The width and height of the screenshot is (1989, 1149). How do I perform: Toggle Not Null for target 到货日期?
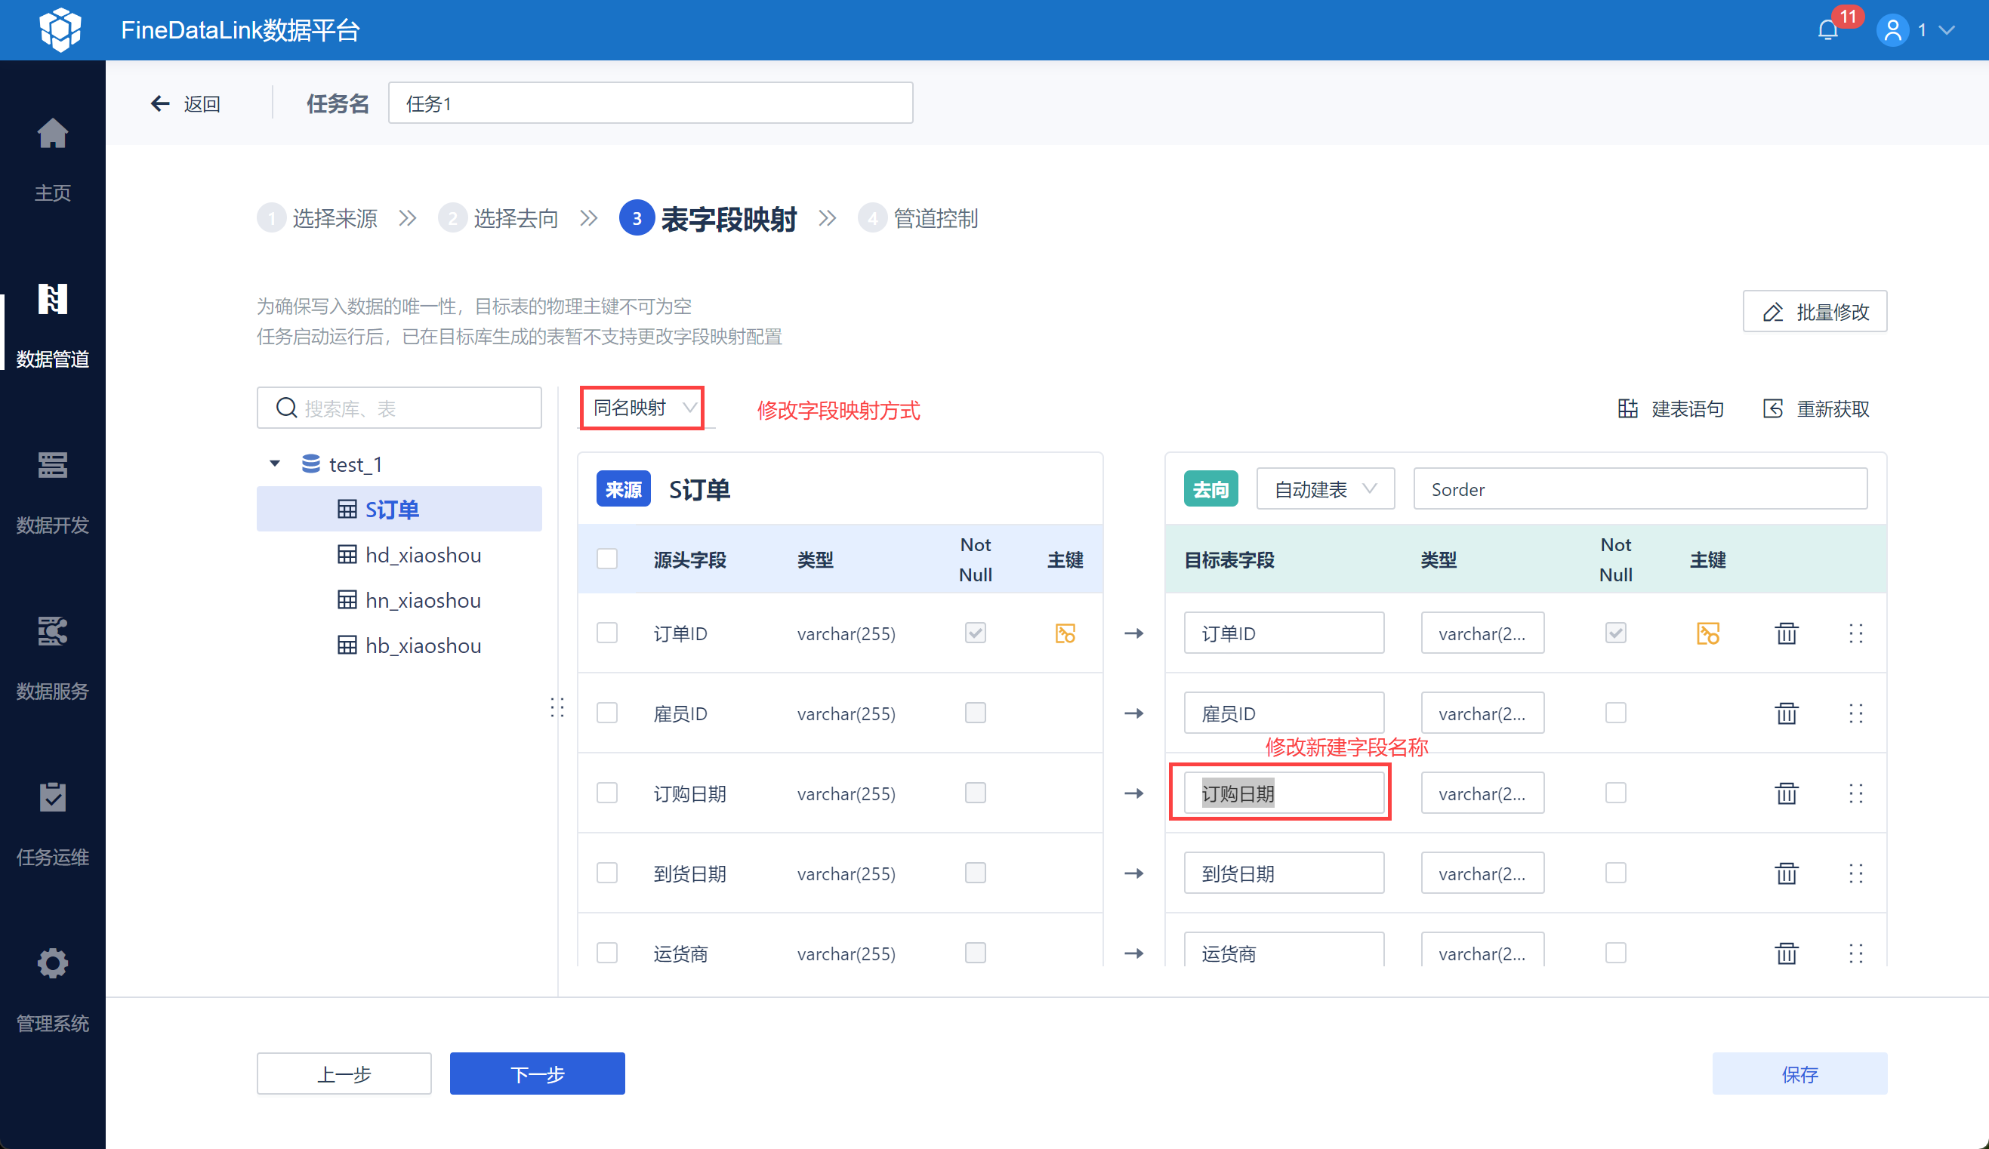pos(1615,873)
